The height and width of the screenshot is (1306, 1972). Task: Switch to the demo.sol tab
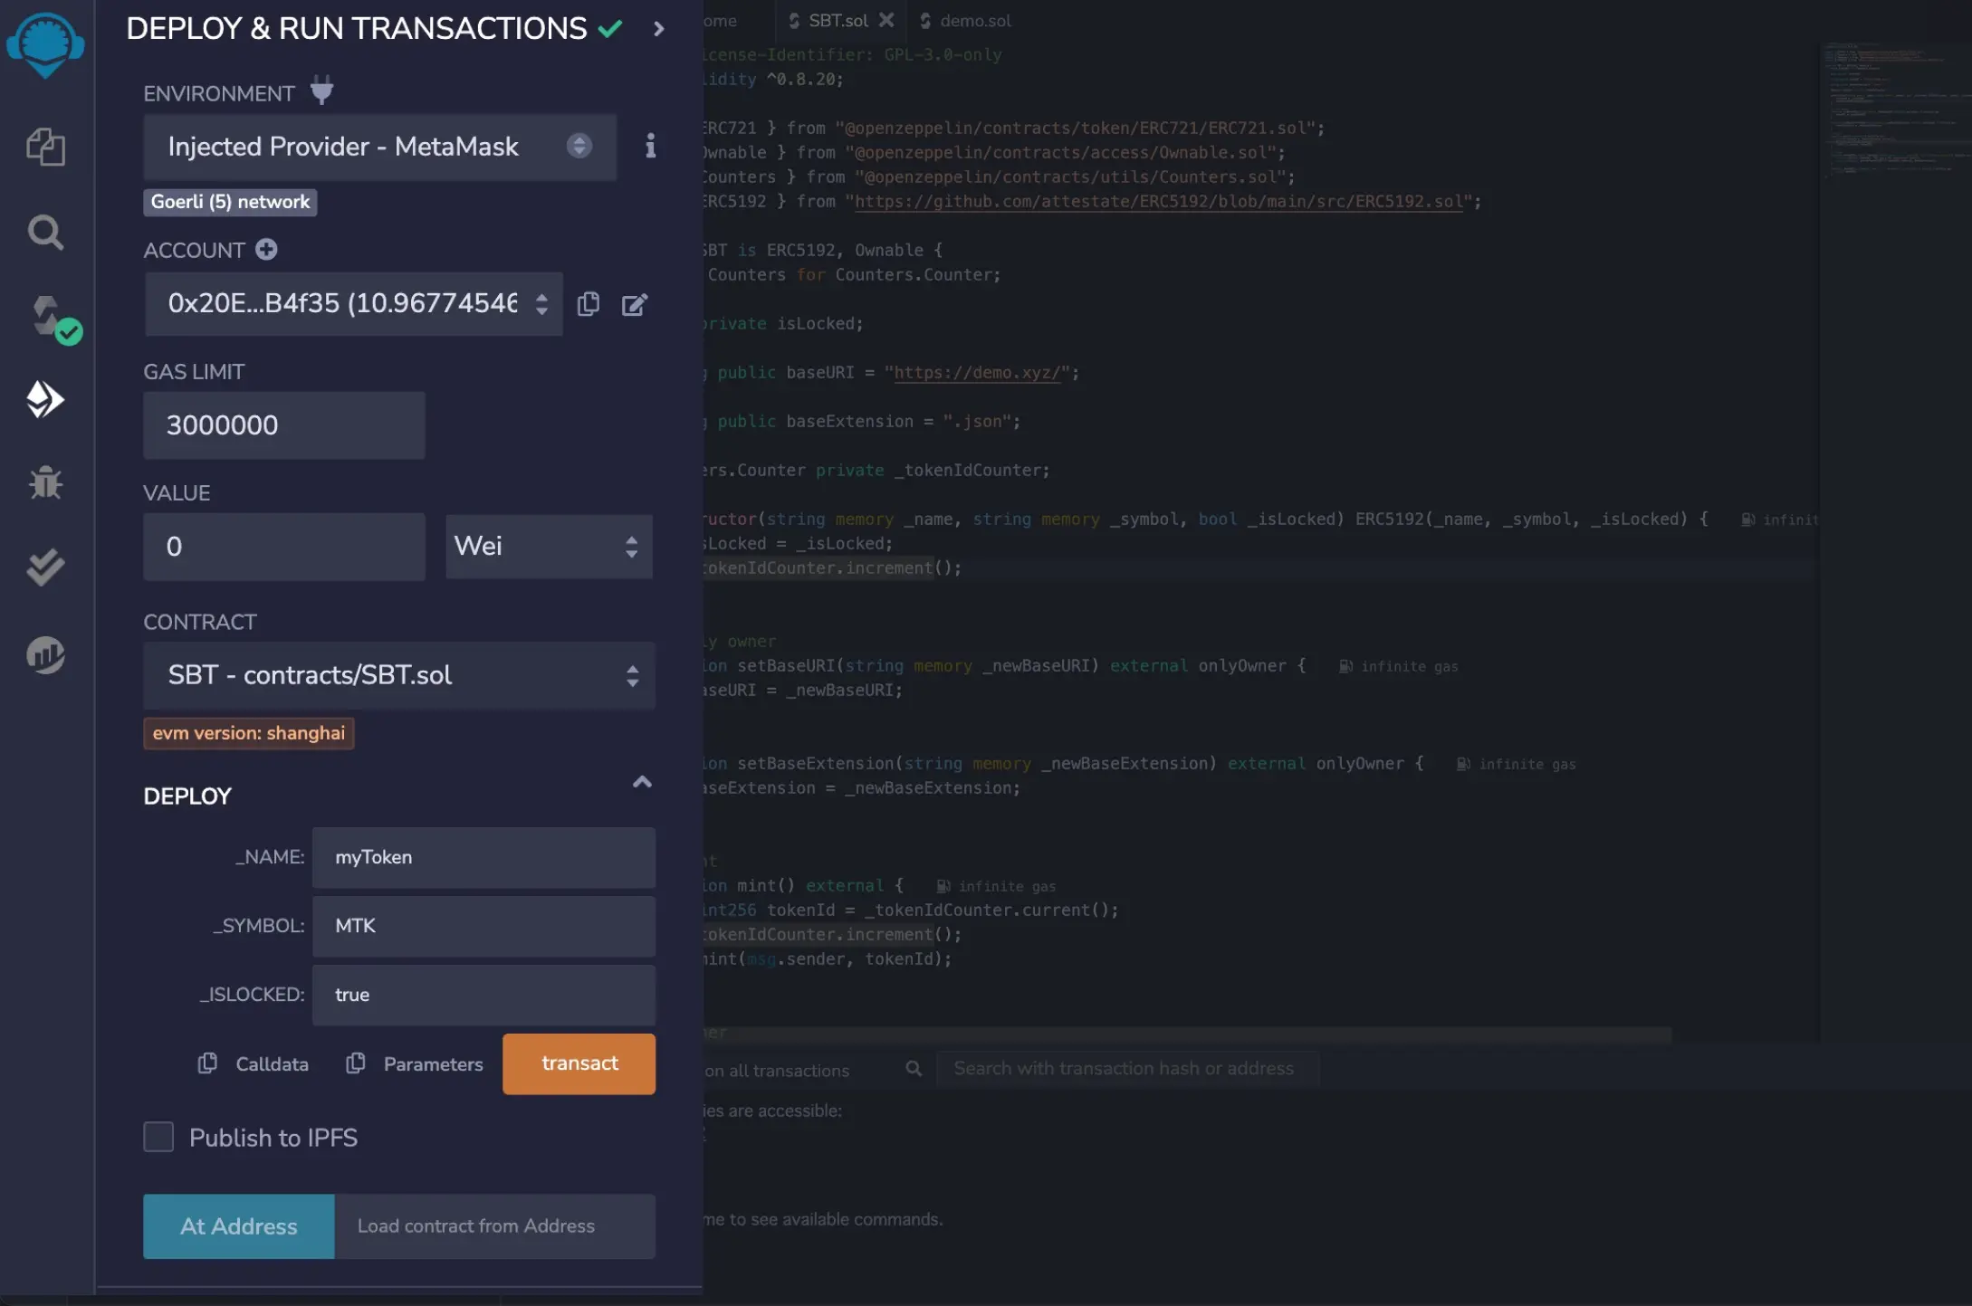(974, 20)
